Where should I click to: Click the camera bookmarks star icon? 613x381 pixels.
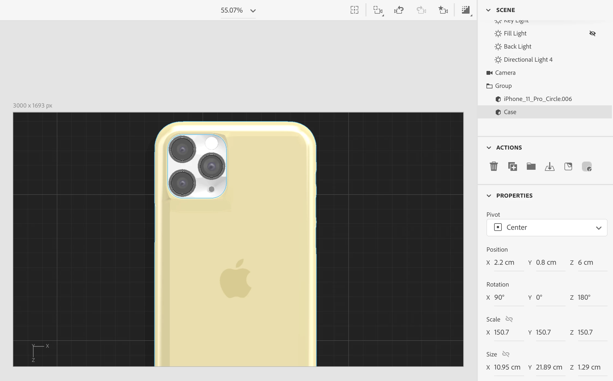coord(443,10)
